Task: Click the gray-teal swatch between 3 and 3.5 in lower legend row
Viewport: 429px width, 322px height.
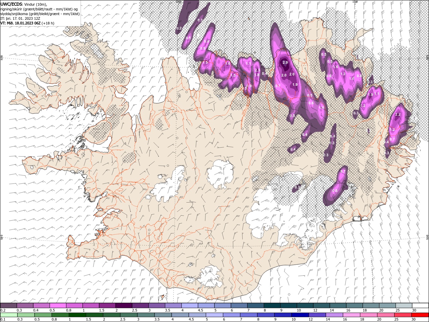Action: point(145,315)
